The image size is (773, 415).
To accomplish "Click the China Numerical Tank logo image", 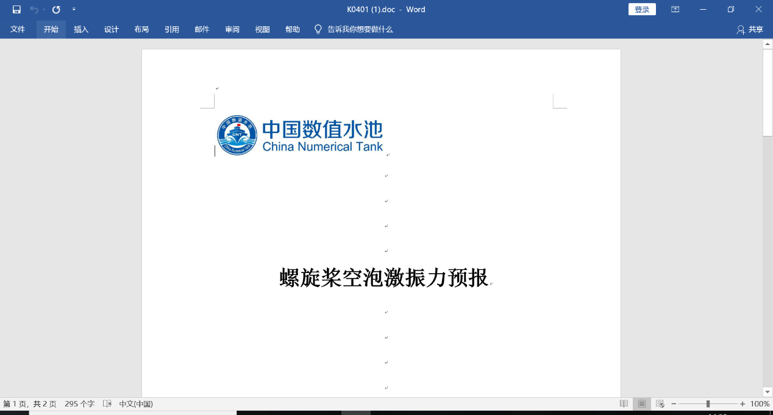I will [x=300, y=135].
